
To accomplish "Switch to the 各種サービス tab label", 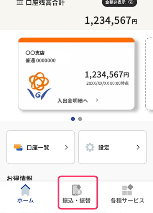I will click(127, 201).
